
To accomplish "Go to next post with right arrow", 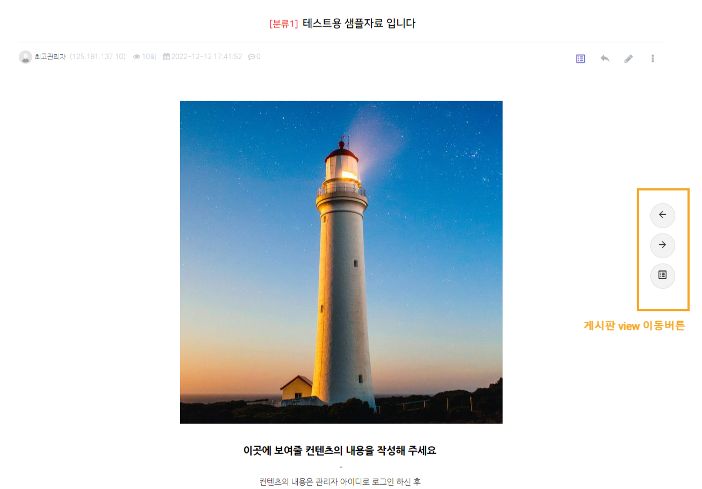I will pos(662,245).
